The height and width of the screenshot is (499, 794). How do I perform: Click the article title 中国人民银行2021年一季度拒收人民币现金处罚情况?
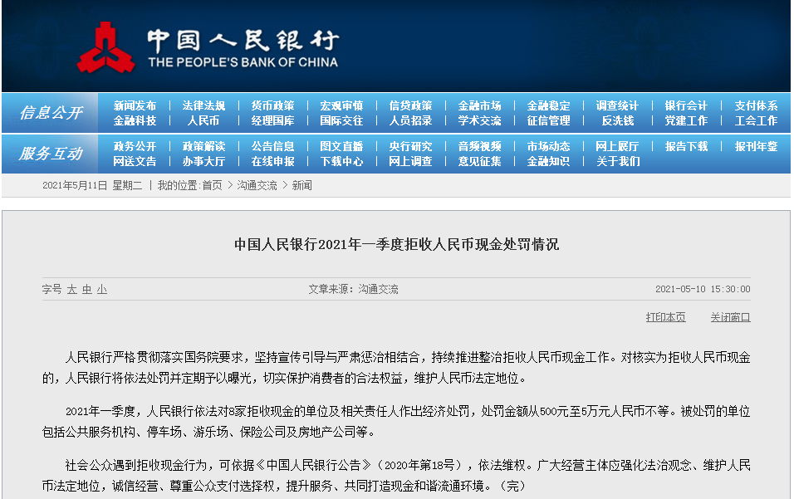[396, 244]
